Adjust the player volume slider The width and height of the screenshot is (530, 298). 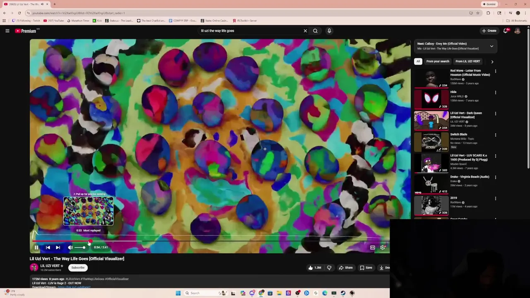80,248
